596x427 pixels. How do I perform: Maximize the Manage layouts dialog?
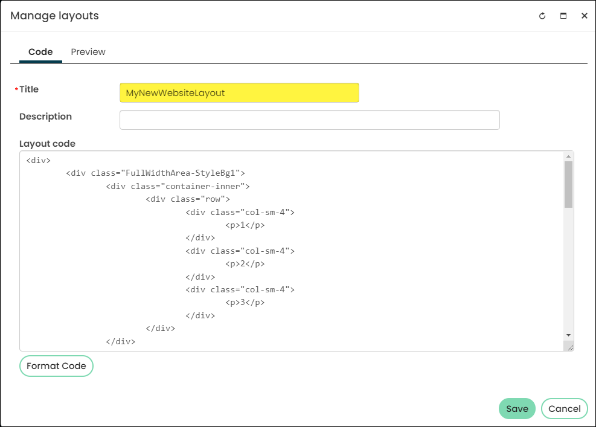(x=563, y=16)
